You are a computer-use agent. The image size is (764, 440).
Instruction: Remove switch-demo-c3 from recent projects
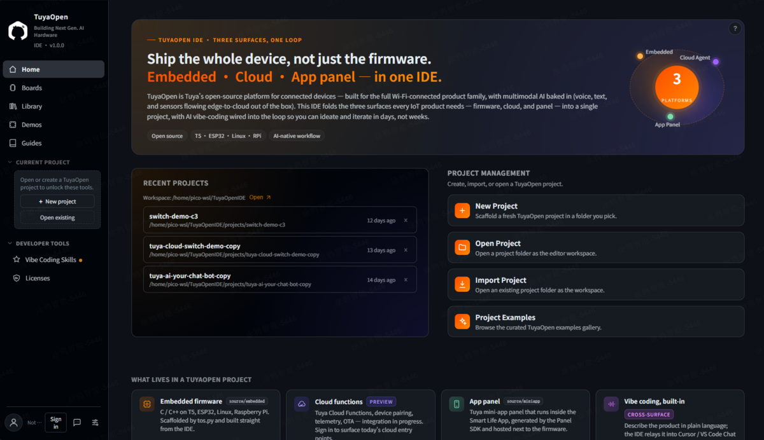(x=406, y=220)
